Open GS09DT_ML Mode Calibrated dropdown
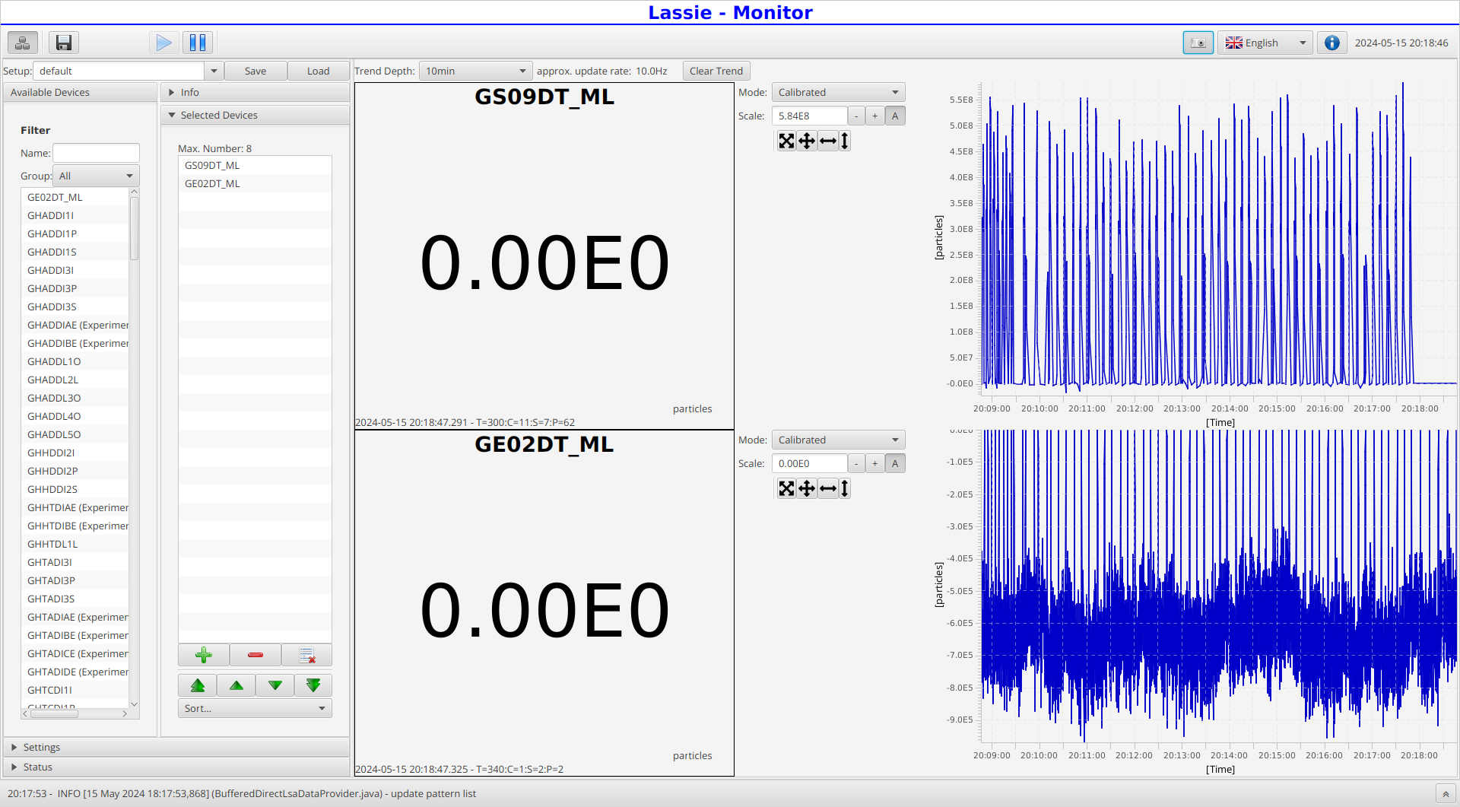This screenshot has width=1460, height=807. click(838, 92)
